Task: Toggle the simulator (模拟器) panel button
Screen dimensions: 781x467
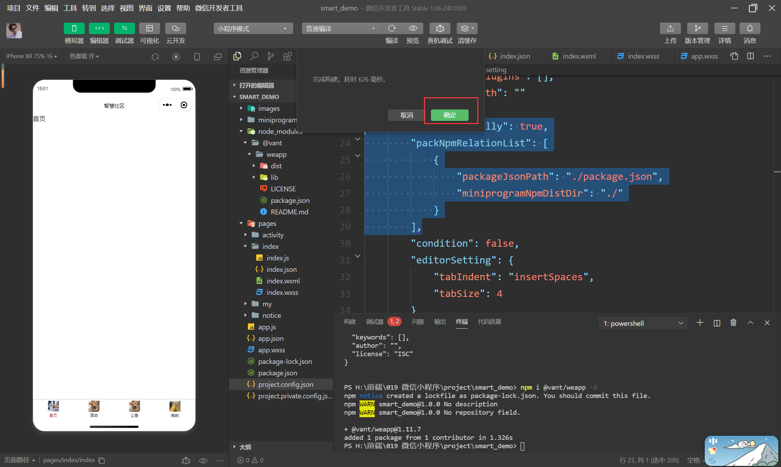Action: pyautogui.click(x=74, y=29)
